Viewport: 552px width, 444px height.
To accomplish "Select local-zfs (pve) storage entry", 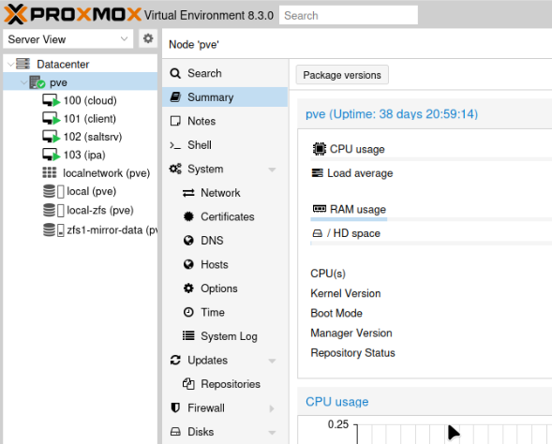I will tap(81, 211).
